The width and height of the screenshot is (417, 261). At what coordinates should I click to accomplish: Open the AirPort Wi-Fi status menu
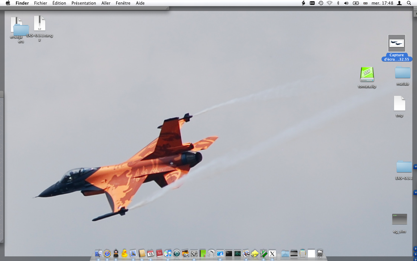330,3
